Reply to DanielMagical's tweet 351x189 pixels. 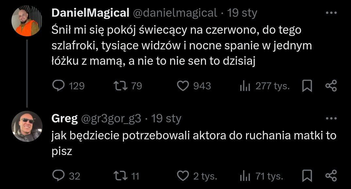(x=58, y=86)
